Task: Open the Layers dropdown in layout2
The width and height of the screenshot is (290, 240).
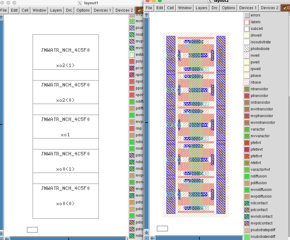Action: point(201,8)
